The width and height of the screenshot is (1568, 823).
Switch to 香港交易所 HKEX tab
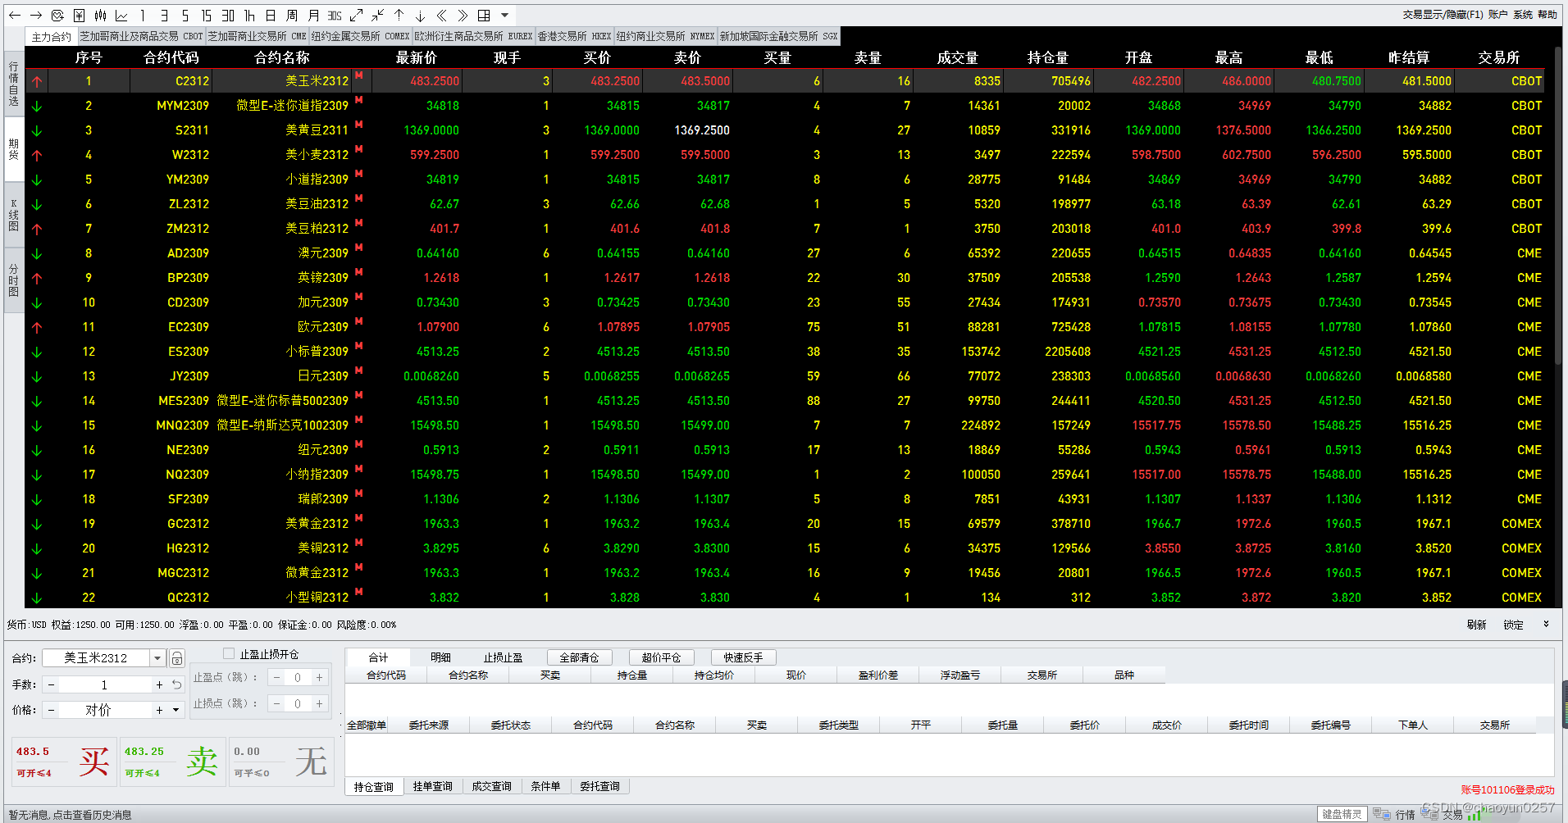[x=574, y=36]
